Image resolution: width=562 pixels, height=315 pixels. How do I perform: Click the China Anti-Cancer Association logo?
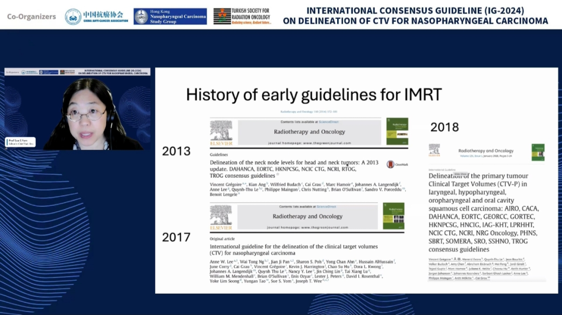pos(96,17)
